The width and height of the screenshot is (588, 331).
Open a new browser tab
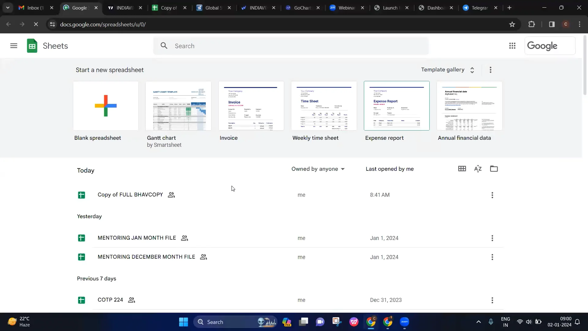[x=509, y=8]
